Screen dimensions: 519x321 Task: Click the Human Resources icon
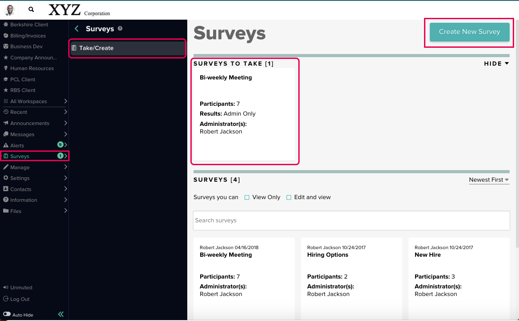click(6, 68)
